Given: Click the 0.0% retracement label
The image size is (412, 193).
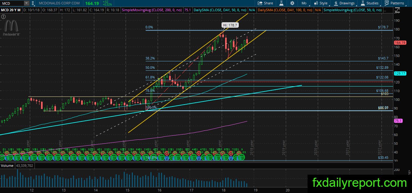Looking at the screenshot, I should (x=149, y=27).
